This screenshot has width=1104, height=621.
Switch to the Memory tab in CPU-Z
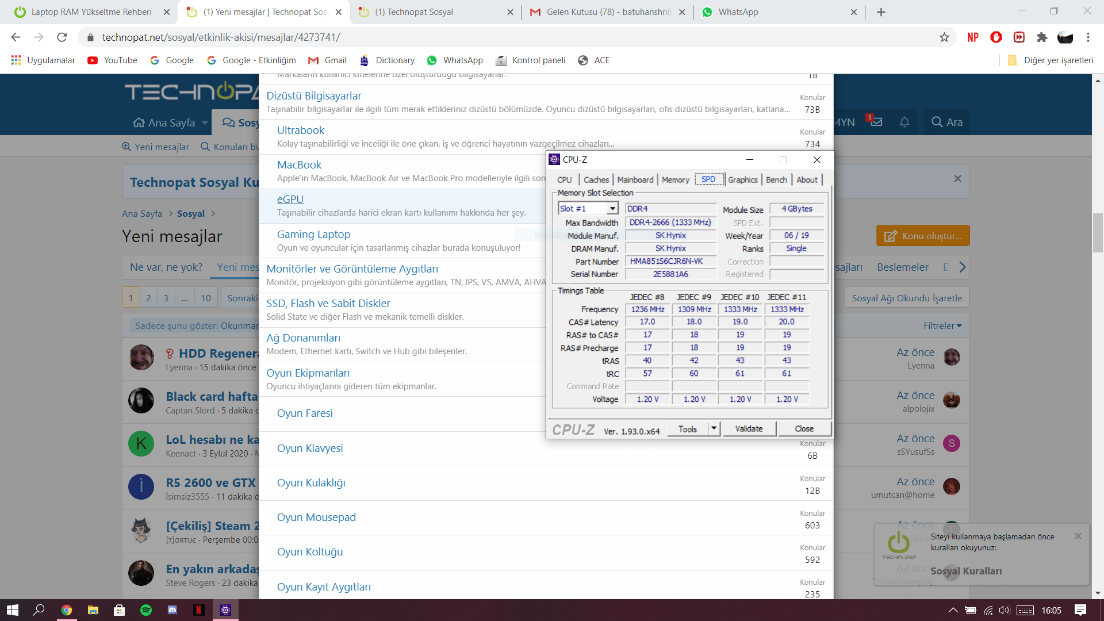pyautogui.click(x=675, y=180)
